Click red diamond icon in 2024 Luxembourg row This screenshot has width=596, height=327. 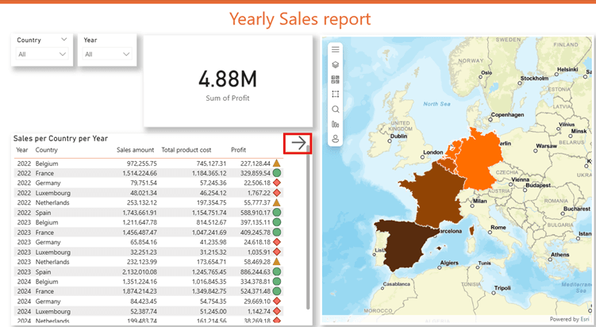[277, 311]
